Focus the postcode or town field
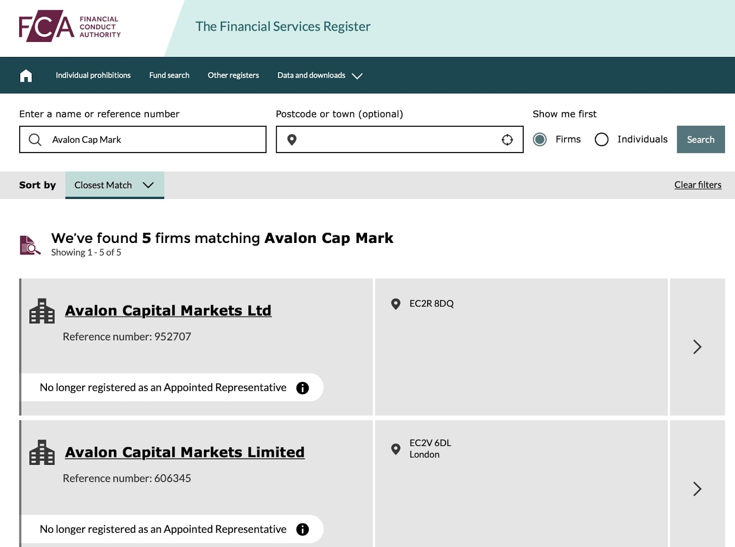The image size is (735, 547). (x=400, y=140)
